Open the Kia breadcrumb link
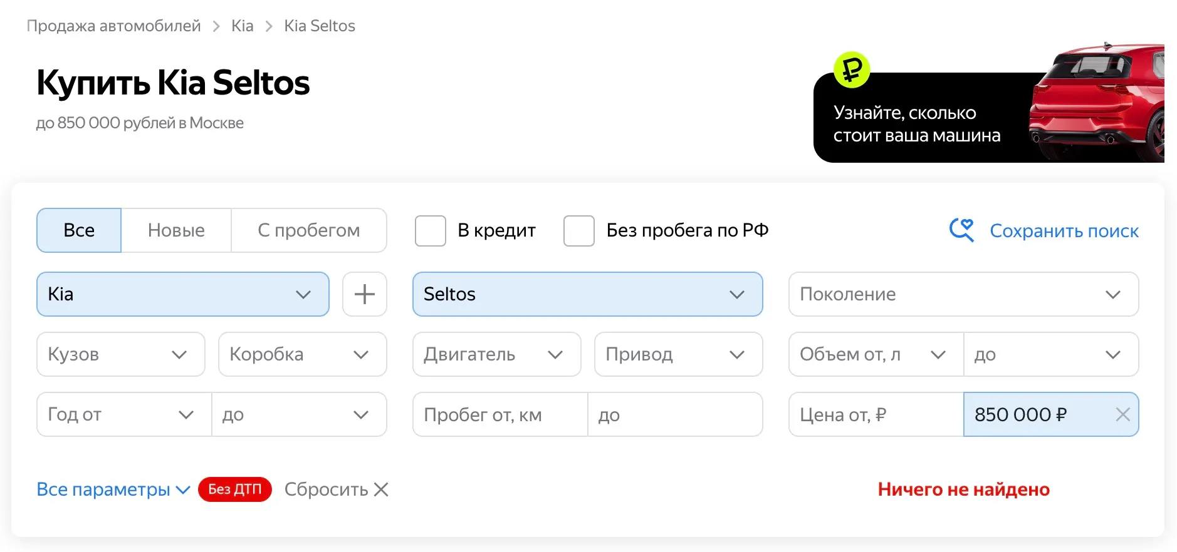This screenshot has height=552, width=1177. click(242, 26)
